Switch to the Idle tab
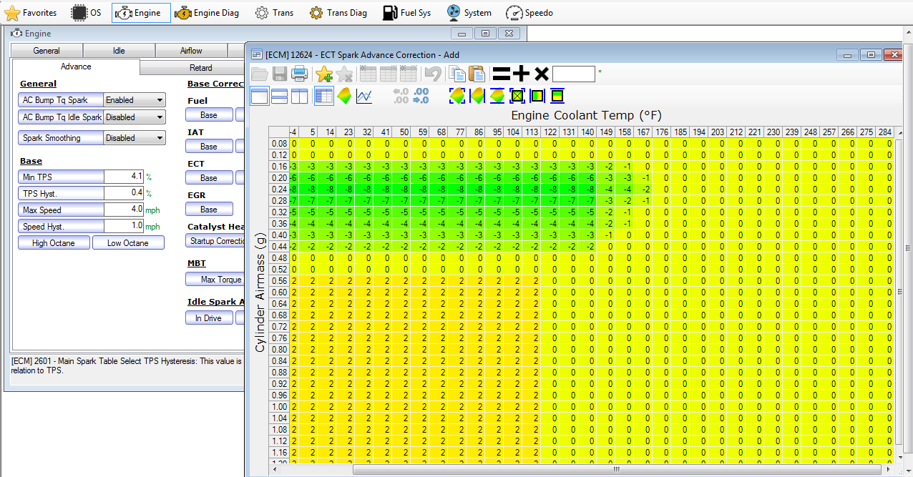Image resolution: width=913 pixels, height=477 pixels. click(x=119, y=51)
